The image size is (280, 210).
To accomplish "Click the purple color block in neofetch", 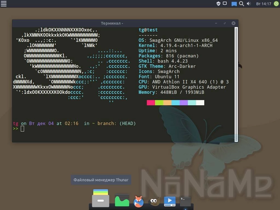I will [184, 103].
